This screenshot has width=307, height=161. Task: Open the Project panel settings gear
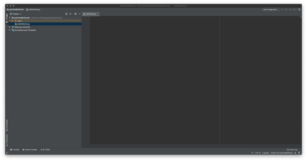tap(75, 14)
